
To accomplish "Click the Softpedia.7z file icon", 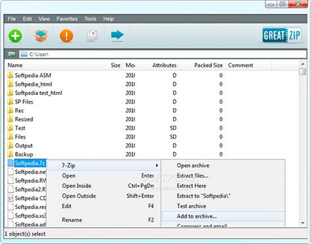I will 11,163.
